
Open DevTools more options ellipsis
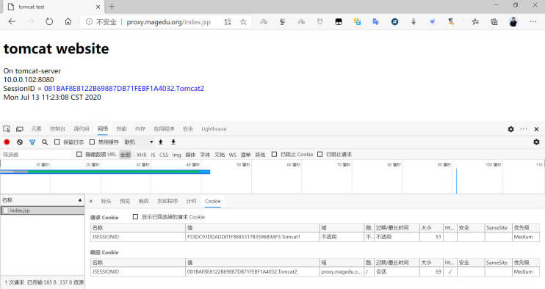pos(524,129)
